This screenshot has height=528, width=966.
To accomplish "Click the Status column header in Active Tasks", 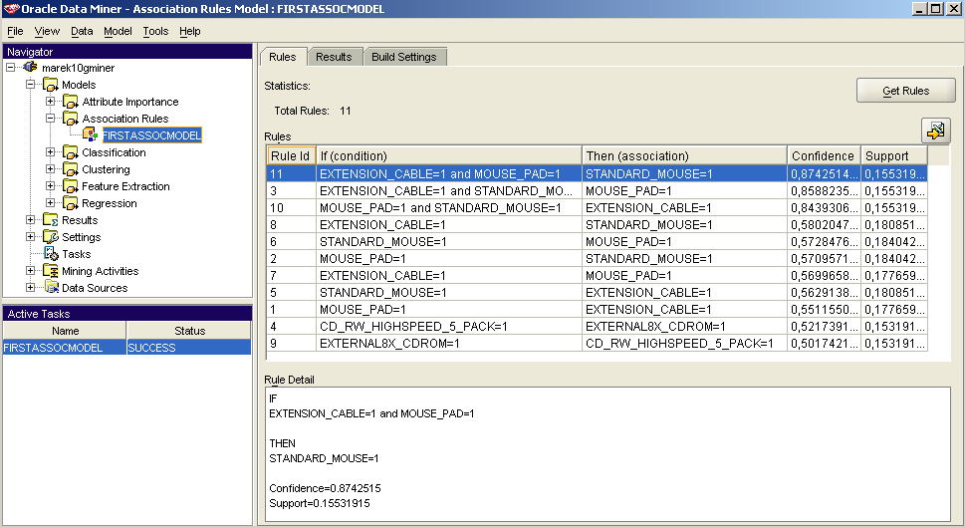I will [x=189, y=331].
